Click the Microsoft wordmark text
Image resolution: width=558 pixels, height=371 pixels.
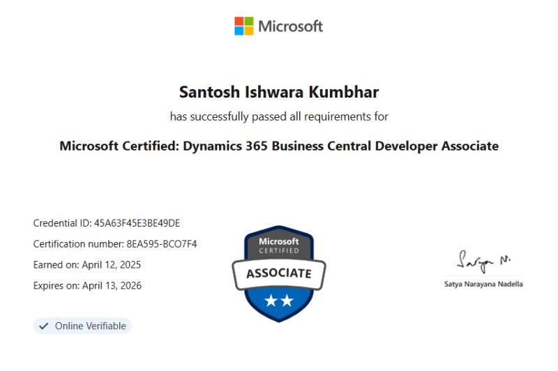click(290, 26)
